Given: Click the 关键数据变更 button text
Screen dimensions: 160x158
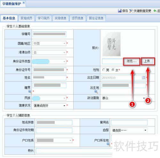Looking at the screenshot, I should 142,11.
